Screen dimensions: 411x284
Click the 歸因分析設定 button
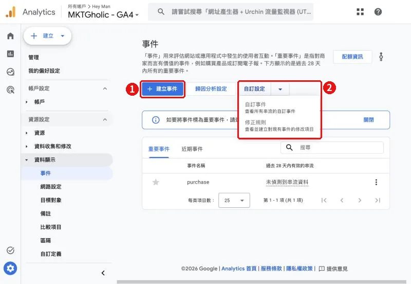[x=211, y=89]
